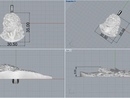Select the head relief model in top-left viewport

click(x=12, y=27)
